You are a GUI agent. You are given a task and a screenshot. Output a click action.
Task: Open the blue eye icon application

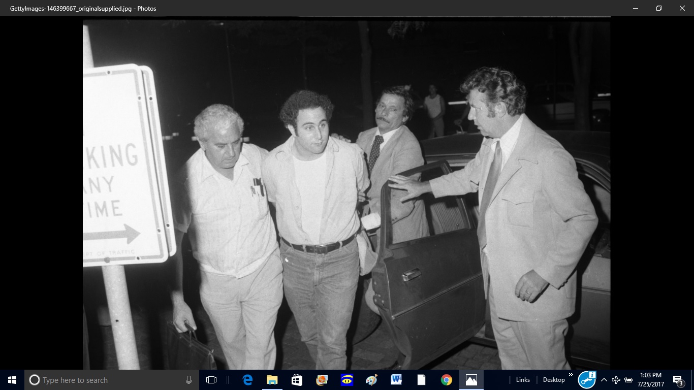[347, 380]
